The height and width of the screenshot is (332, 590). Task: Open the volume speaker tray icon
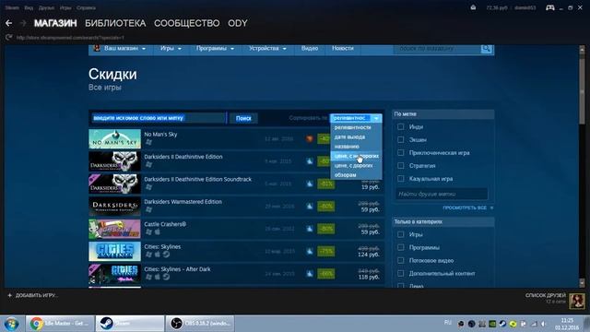(x=544, y=324)
